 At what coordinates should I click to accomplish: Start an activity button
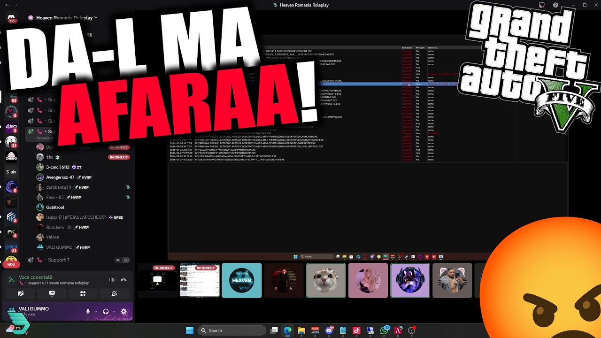[83, 293]
